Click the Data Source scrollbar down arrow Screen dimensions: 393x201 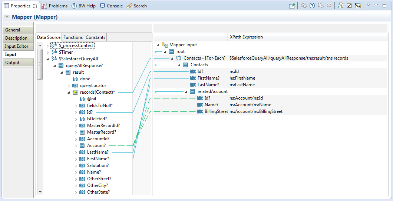click(40, 192)
